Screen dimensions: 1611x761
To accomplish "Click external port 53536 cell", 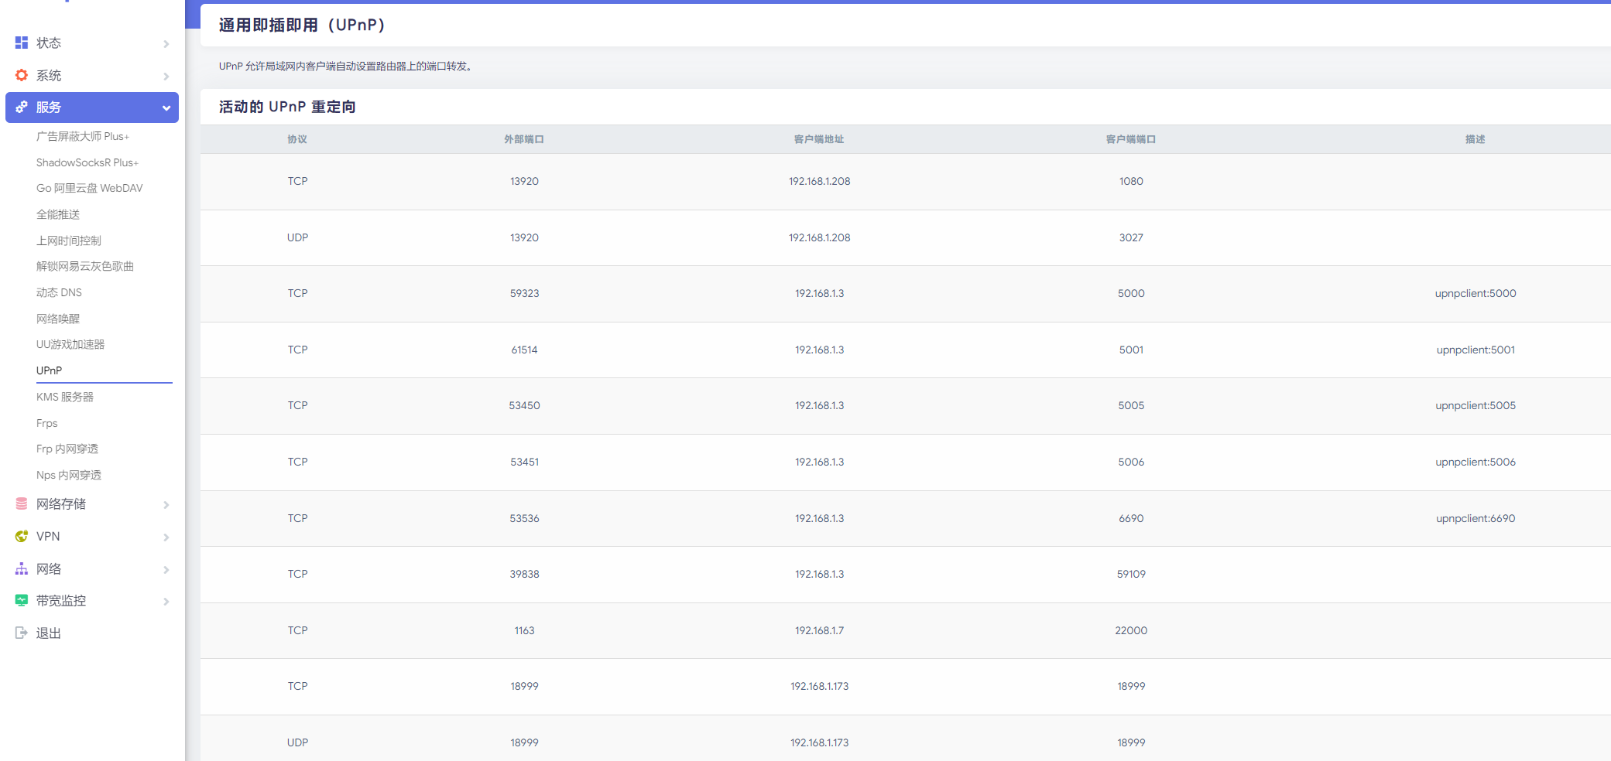I will (x=524, y=518).
